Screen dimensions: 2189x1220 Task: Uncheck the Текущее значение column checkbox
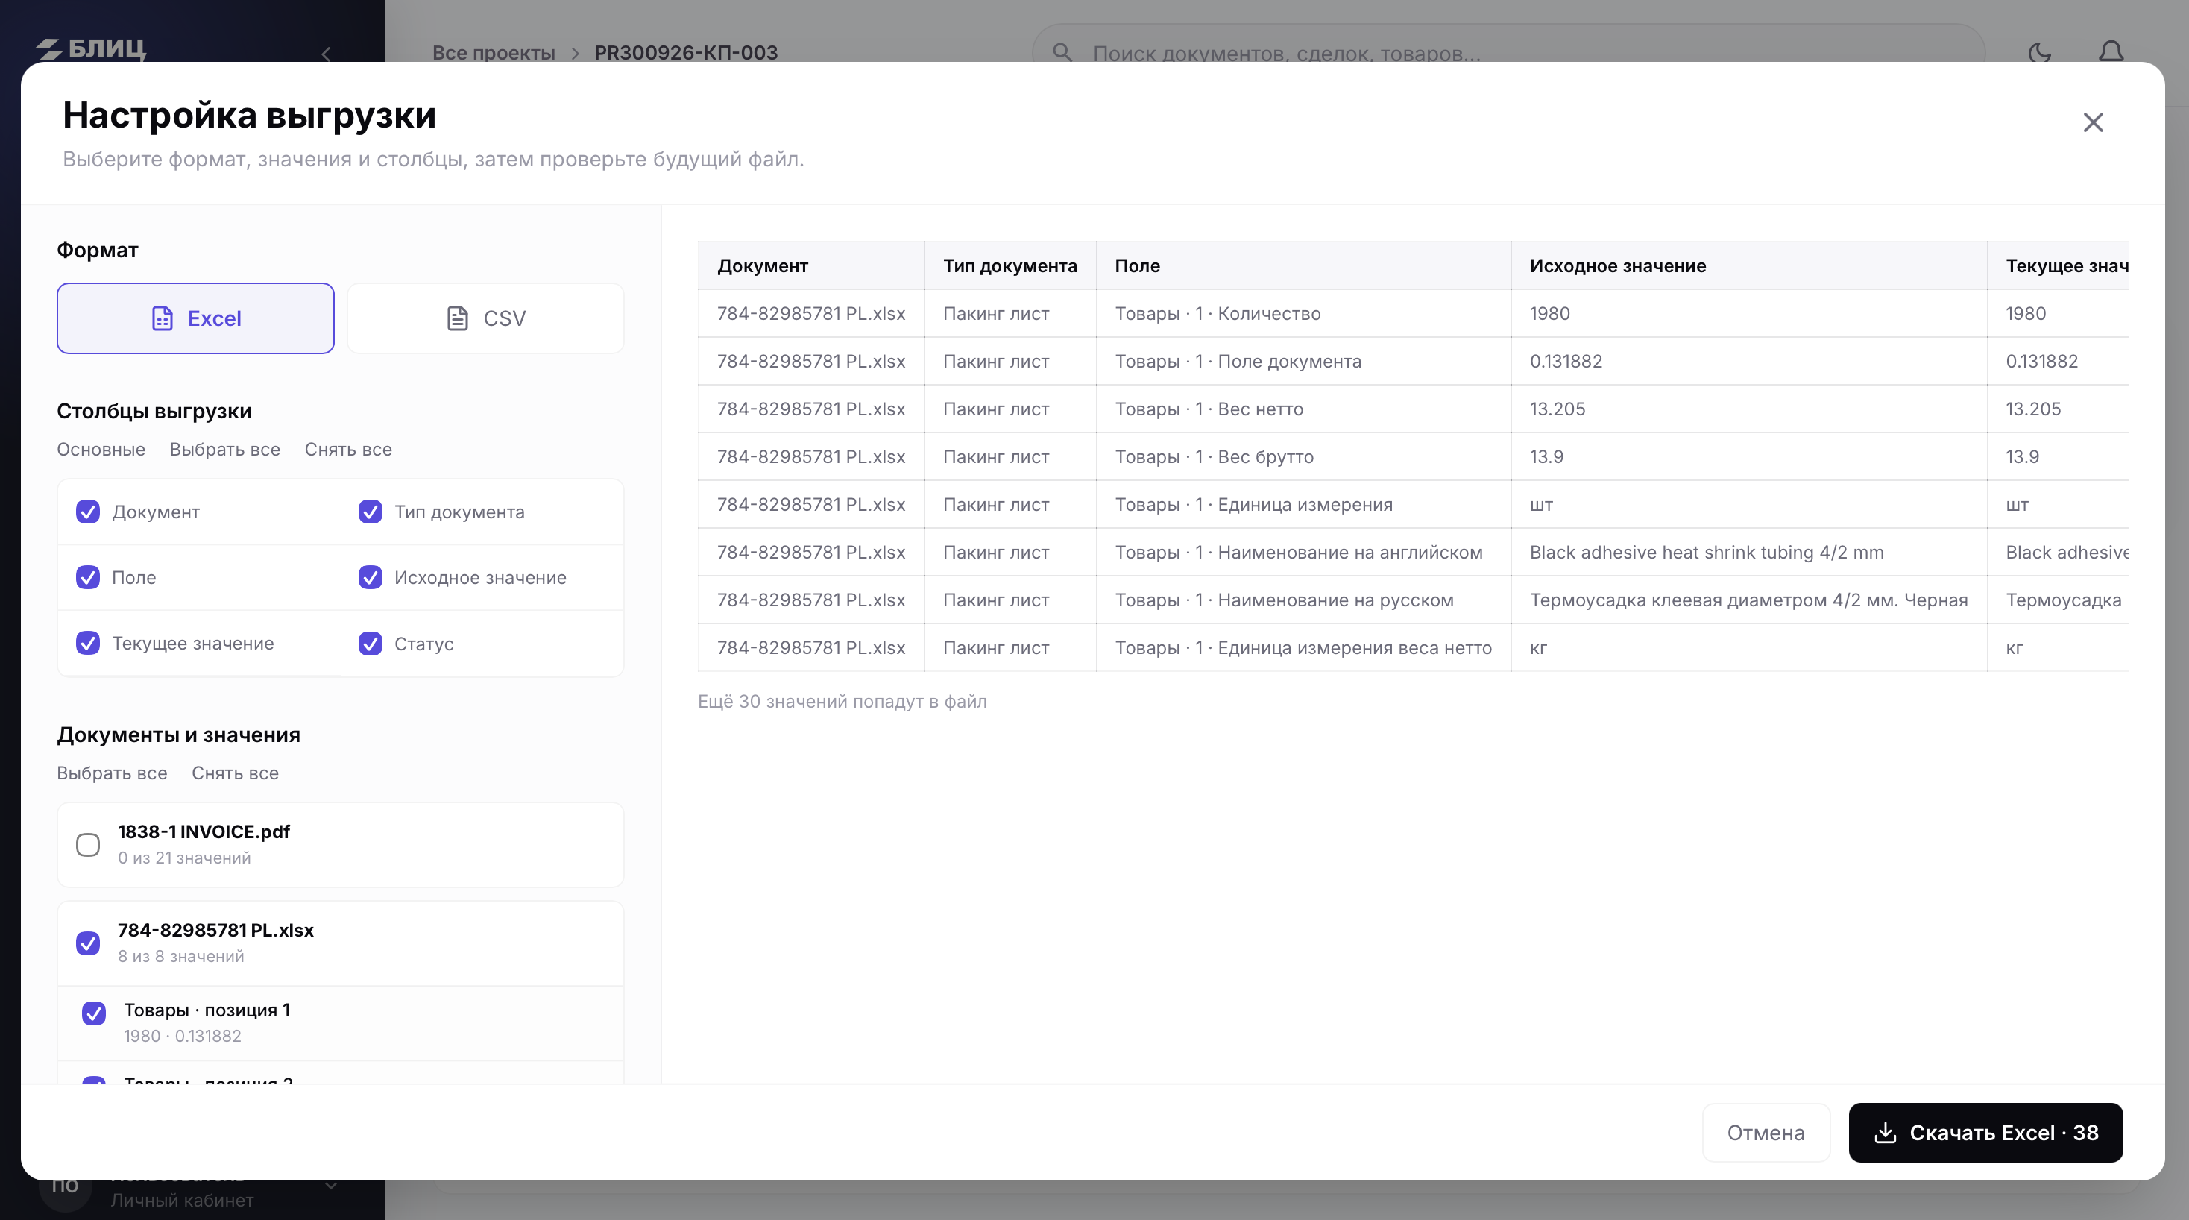coord(87,643)
